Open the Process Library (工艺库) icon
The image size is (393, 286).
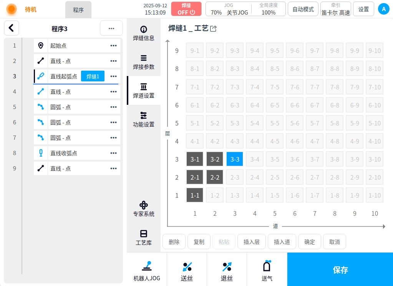(144, 237)
